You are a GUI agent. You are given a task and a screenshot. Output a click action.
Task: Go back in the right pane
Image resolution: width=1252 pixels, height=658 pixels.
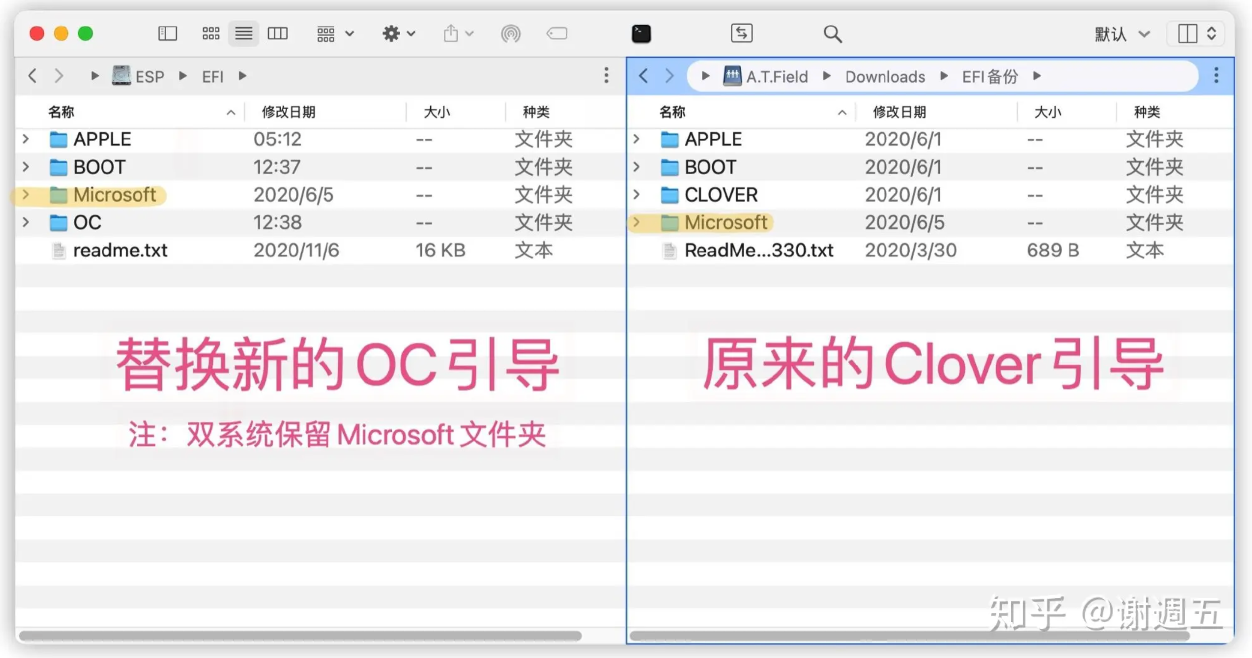coord(644,76)
